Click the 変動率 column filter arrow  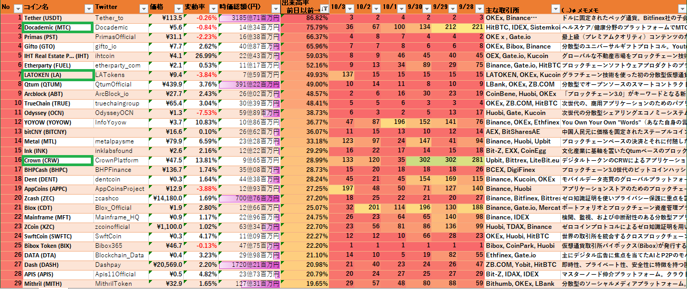pos(213,9)
